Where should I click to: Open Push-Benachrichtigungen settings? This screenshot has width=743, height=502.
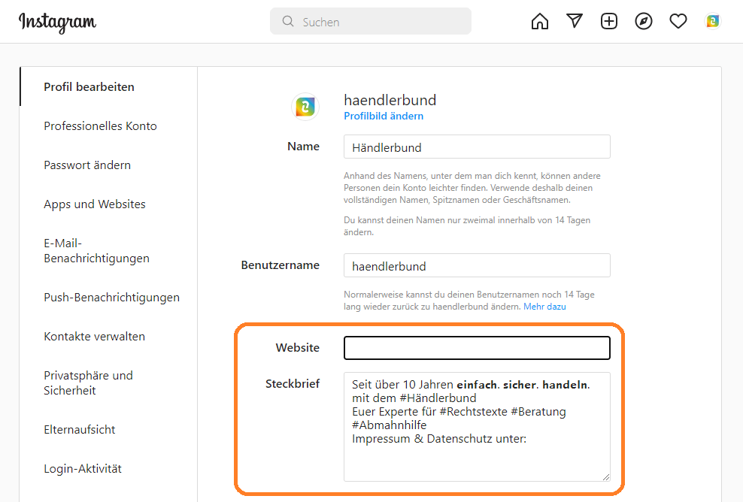pos(112,298)
